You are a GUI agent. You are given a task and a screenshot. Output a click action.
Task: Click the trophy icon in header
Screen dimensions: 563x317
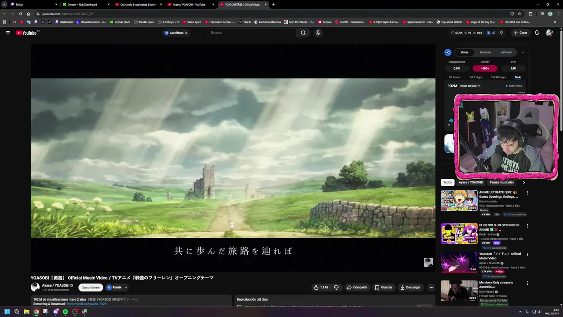(x=501, y=33)
